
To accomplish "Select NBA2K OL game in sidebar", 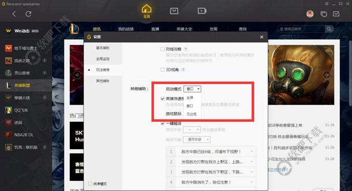I will click(x=26, y=135).
